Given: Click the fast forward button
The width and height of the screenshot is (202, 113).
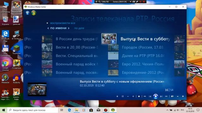Looking at the screenshot, I should [166, 96].
